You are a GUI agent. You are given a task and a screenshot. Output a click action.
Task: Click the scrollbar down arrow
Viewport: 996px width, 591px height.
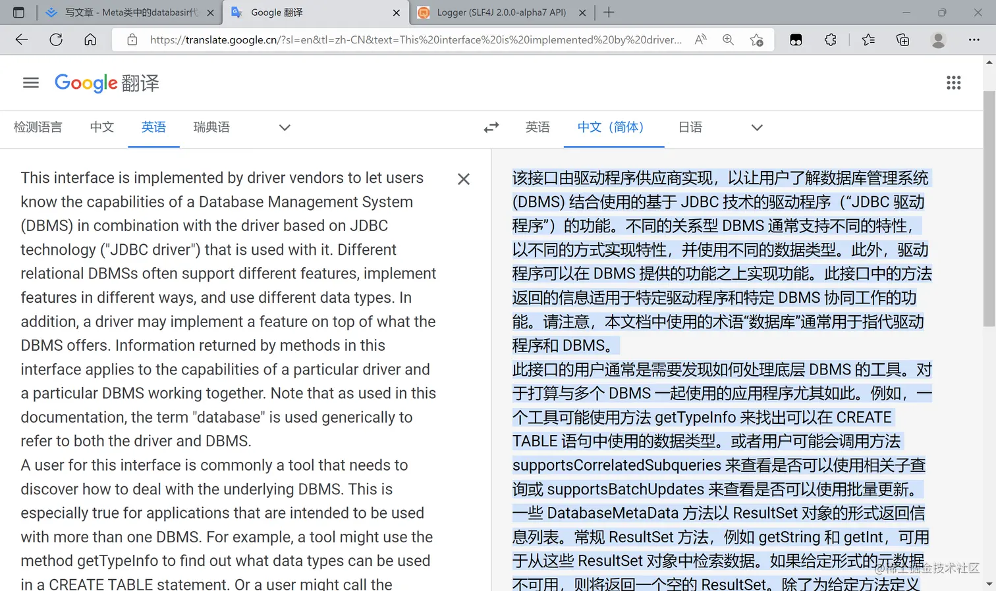989,584
